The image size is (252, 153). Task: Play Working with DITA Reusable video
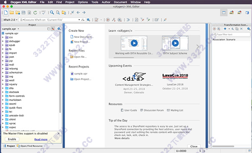(x=134, y=43)
